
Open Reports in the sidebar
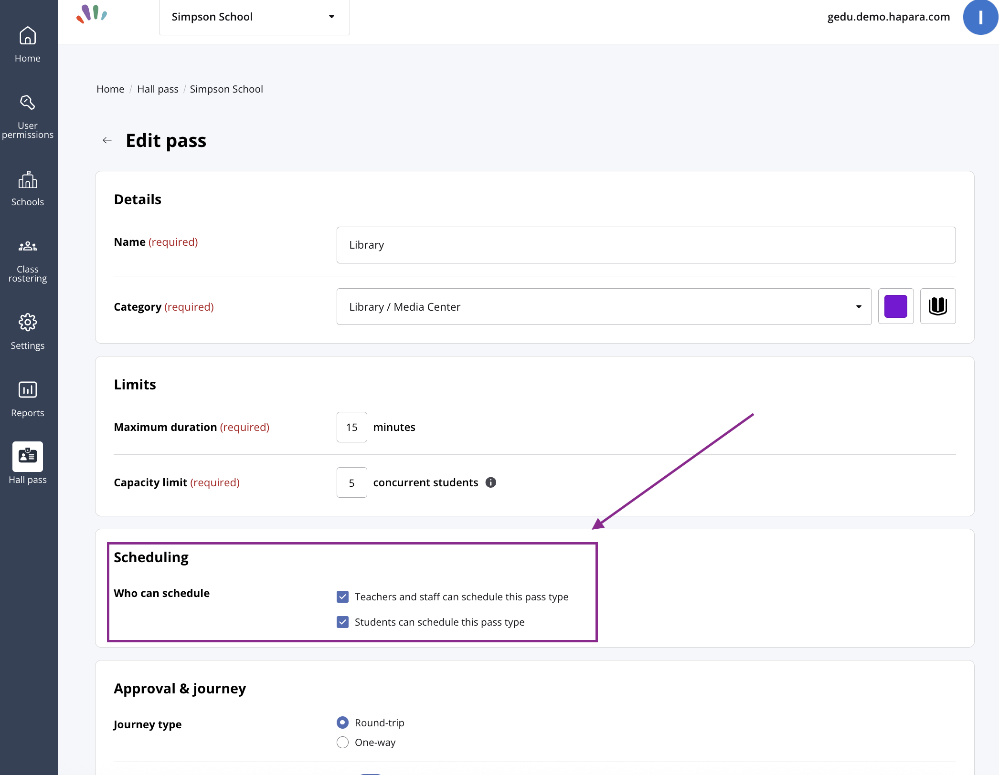28,399
